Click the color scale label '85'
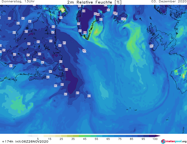187x144 pixels. [x=131, y=139]
